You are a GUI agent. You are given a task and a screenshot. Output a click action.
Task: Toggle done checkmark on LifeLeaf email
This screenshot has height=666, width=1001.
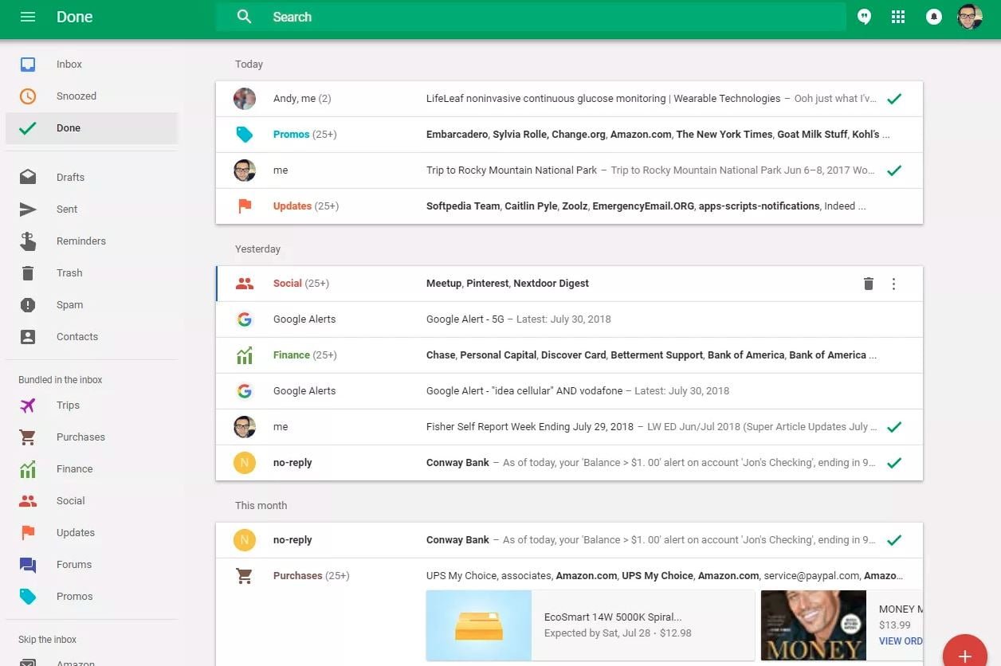point(894,99)
